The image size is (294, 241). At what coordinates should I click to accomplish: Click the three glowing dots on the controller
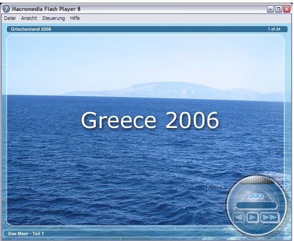(x=256, y=196)
